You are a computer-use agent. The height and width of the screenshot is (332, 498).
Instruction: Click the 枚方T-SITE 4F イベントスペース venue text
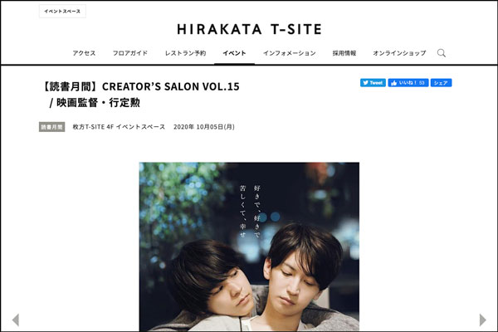(x=119, y=127)
